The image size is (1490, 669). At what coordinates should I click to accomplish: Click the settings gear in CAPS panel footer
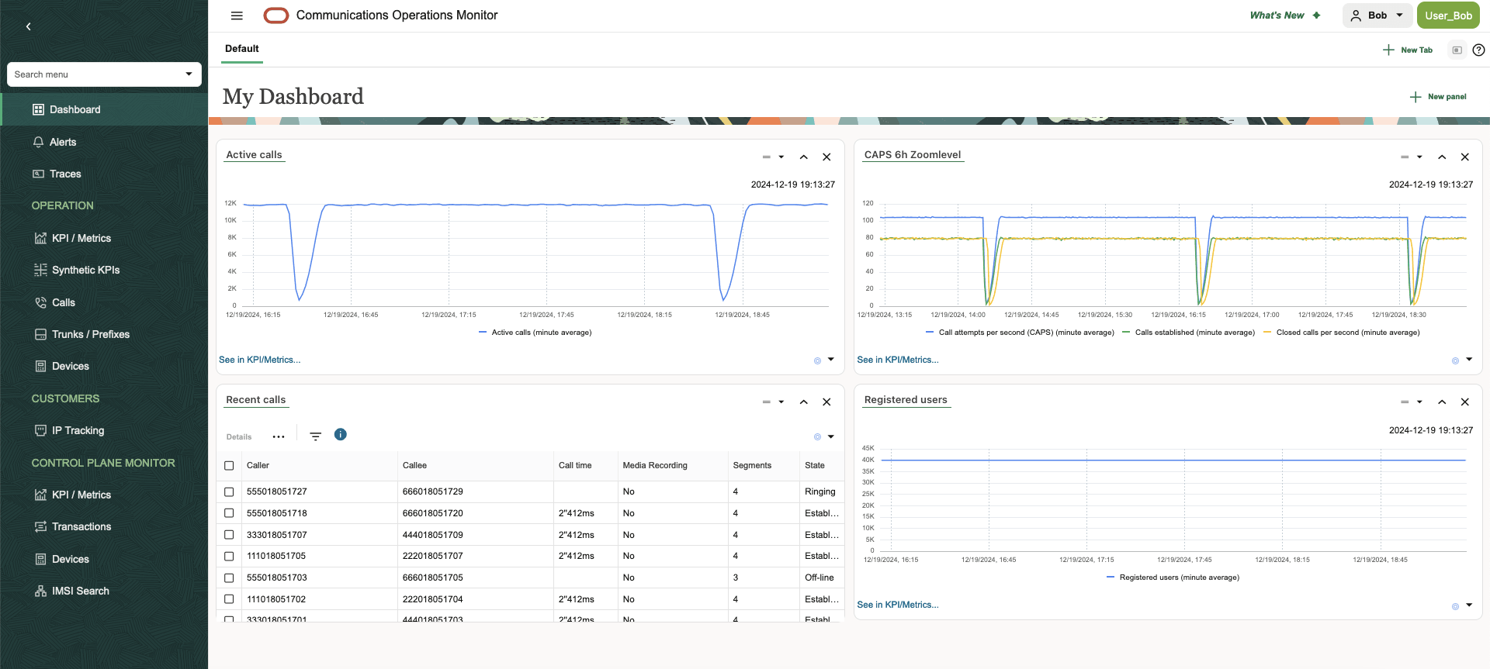(x=1455, y=360)
